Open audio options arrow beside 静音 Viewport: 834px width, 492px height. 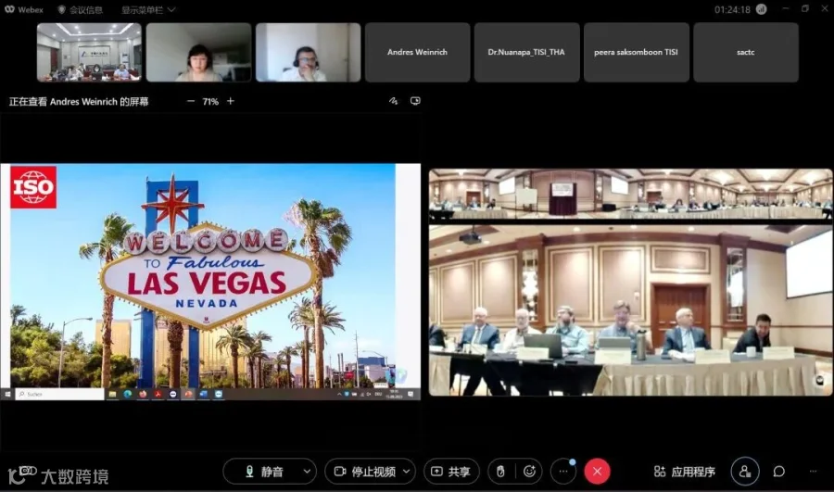coord(307,472)
